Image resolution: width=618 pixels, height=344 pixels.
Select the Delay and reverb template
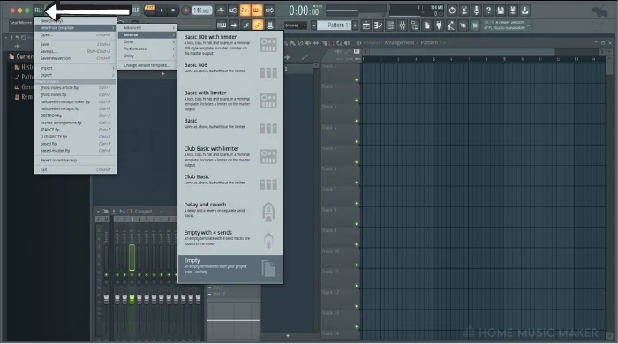tap(230, 212)
